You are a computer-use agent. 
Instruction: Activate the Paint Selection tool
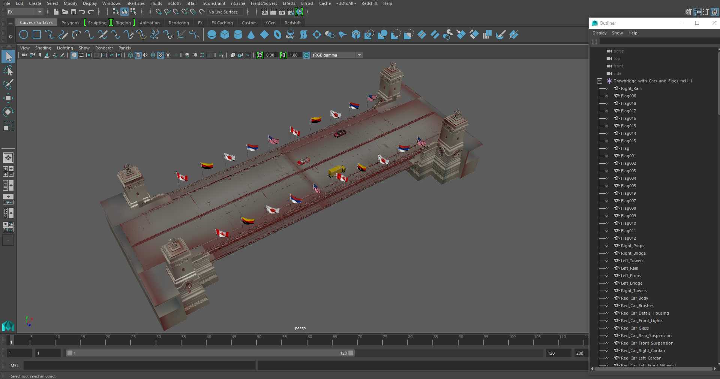point(8,84)
